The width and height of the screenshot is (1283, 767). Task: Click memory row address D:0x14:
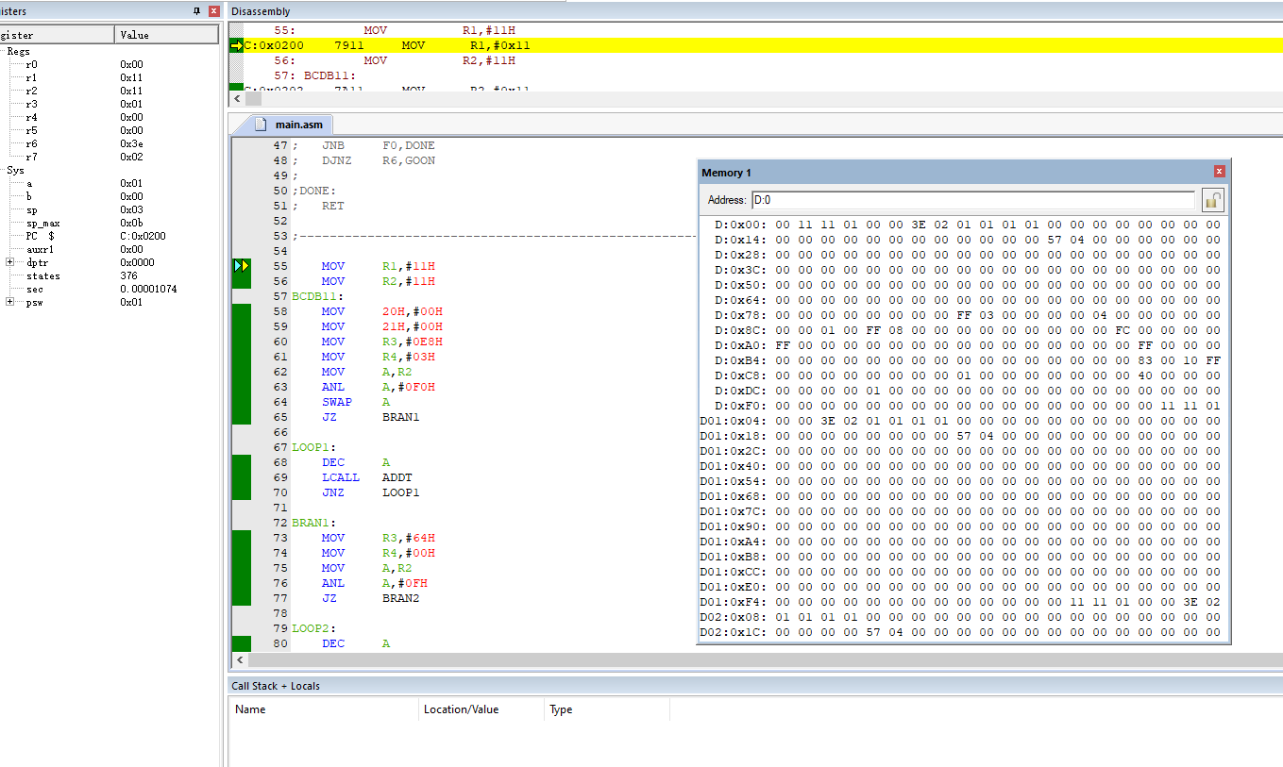point(741,240)
